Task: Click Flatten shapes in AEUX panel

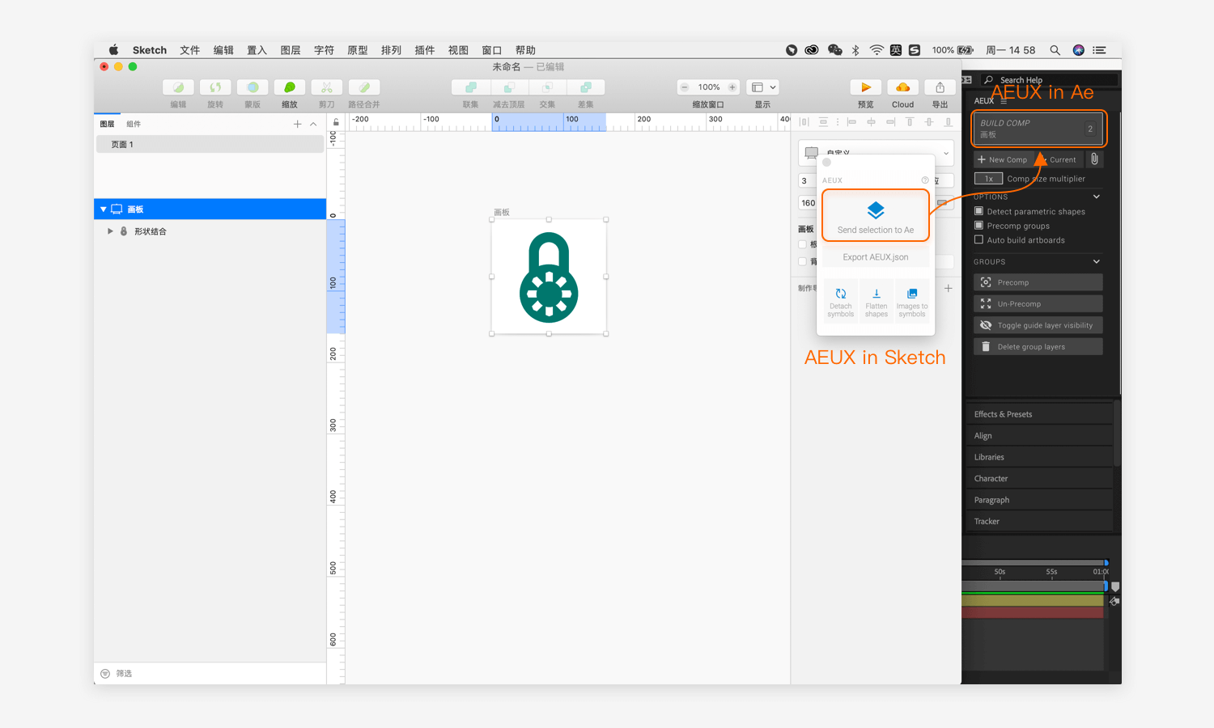Action: [x=876, y=303]
